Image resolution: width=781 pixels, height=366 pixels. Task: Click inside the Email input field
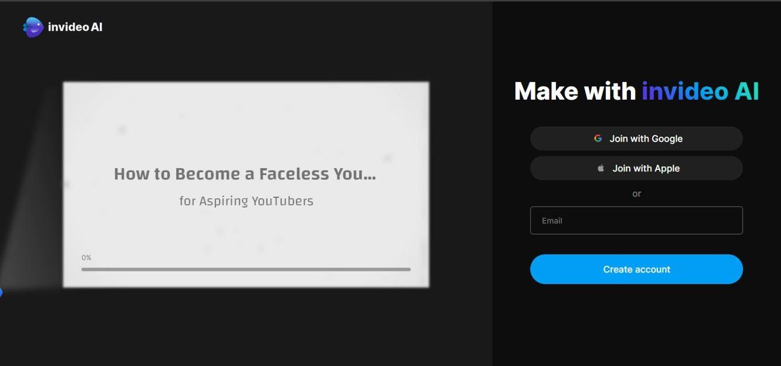(x=636, y=220)
